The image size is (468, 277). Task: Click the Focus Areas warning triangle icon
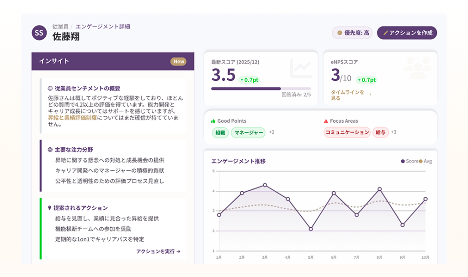click(326, 121)
